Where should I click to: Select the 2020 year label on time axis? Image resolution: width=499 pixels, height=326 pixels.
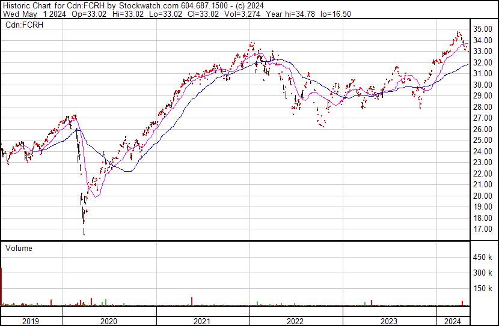[109, 321]
